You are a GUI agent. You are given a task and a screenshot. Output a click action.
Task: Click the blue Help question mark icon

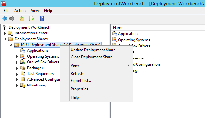42,18
